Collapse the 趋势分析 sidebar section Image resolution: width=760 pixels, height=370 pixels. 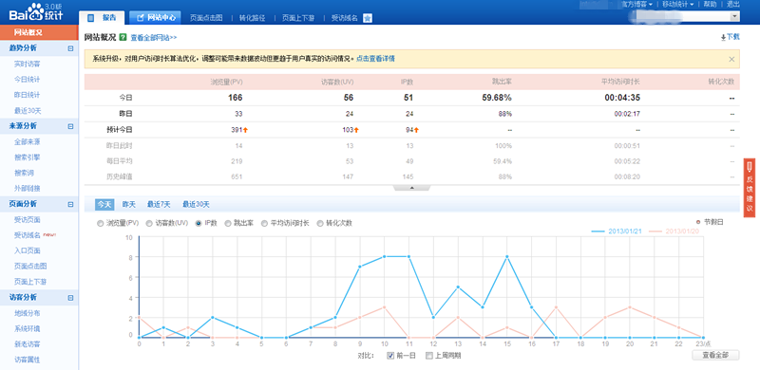coord(70,48)
